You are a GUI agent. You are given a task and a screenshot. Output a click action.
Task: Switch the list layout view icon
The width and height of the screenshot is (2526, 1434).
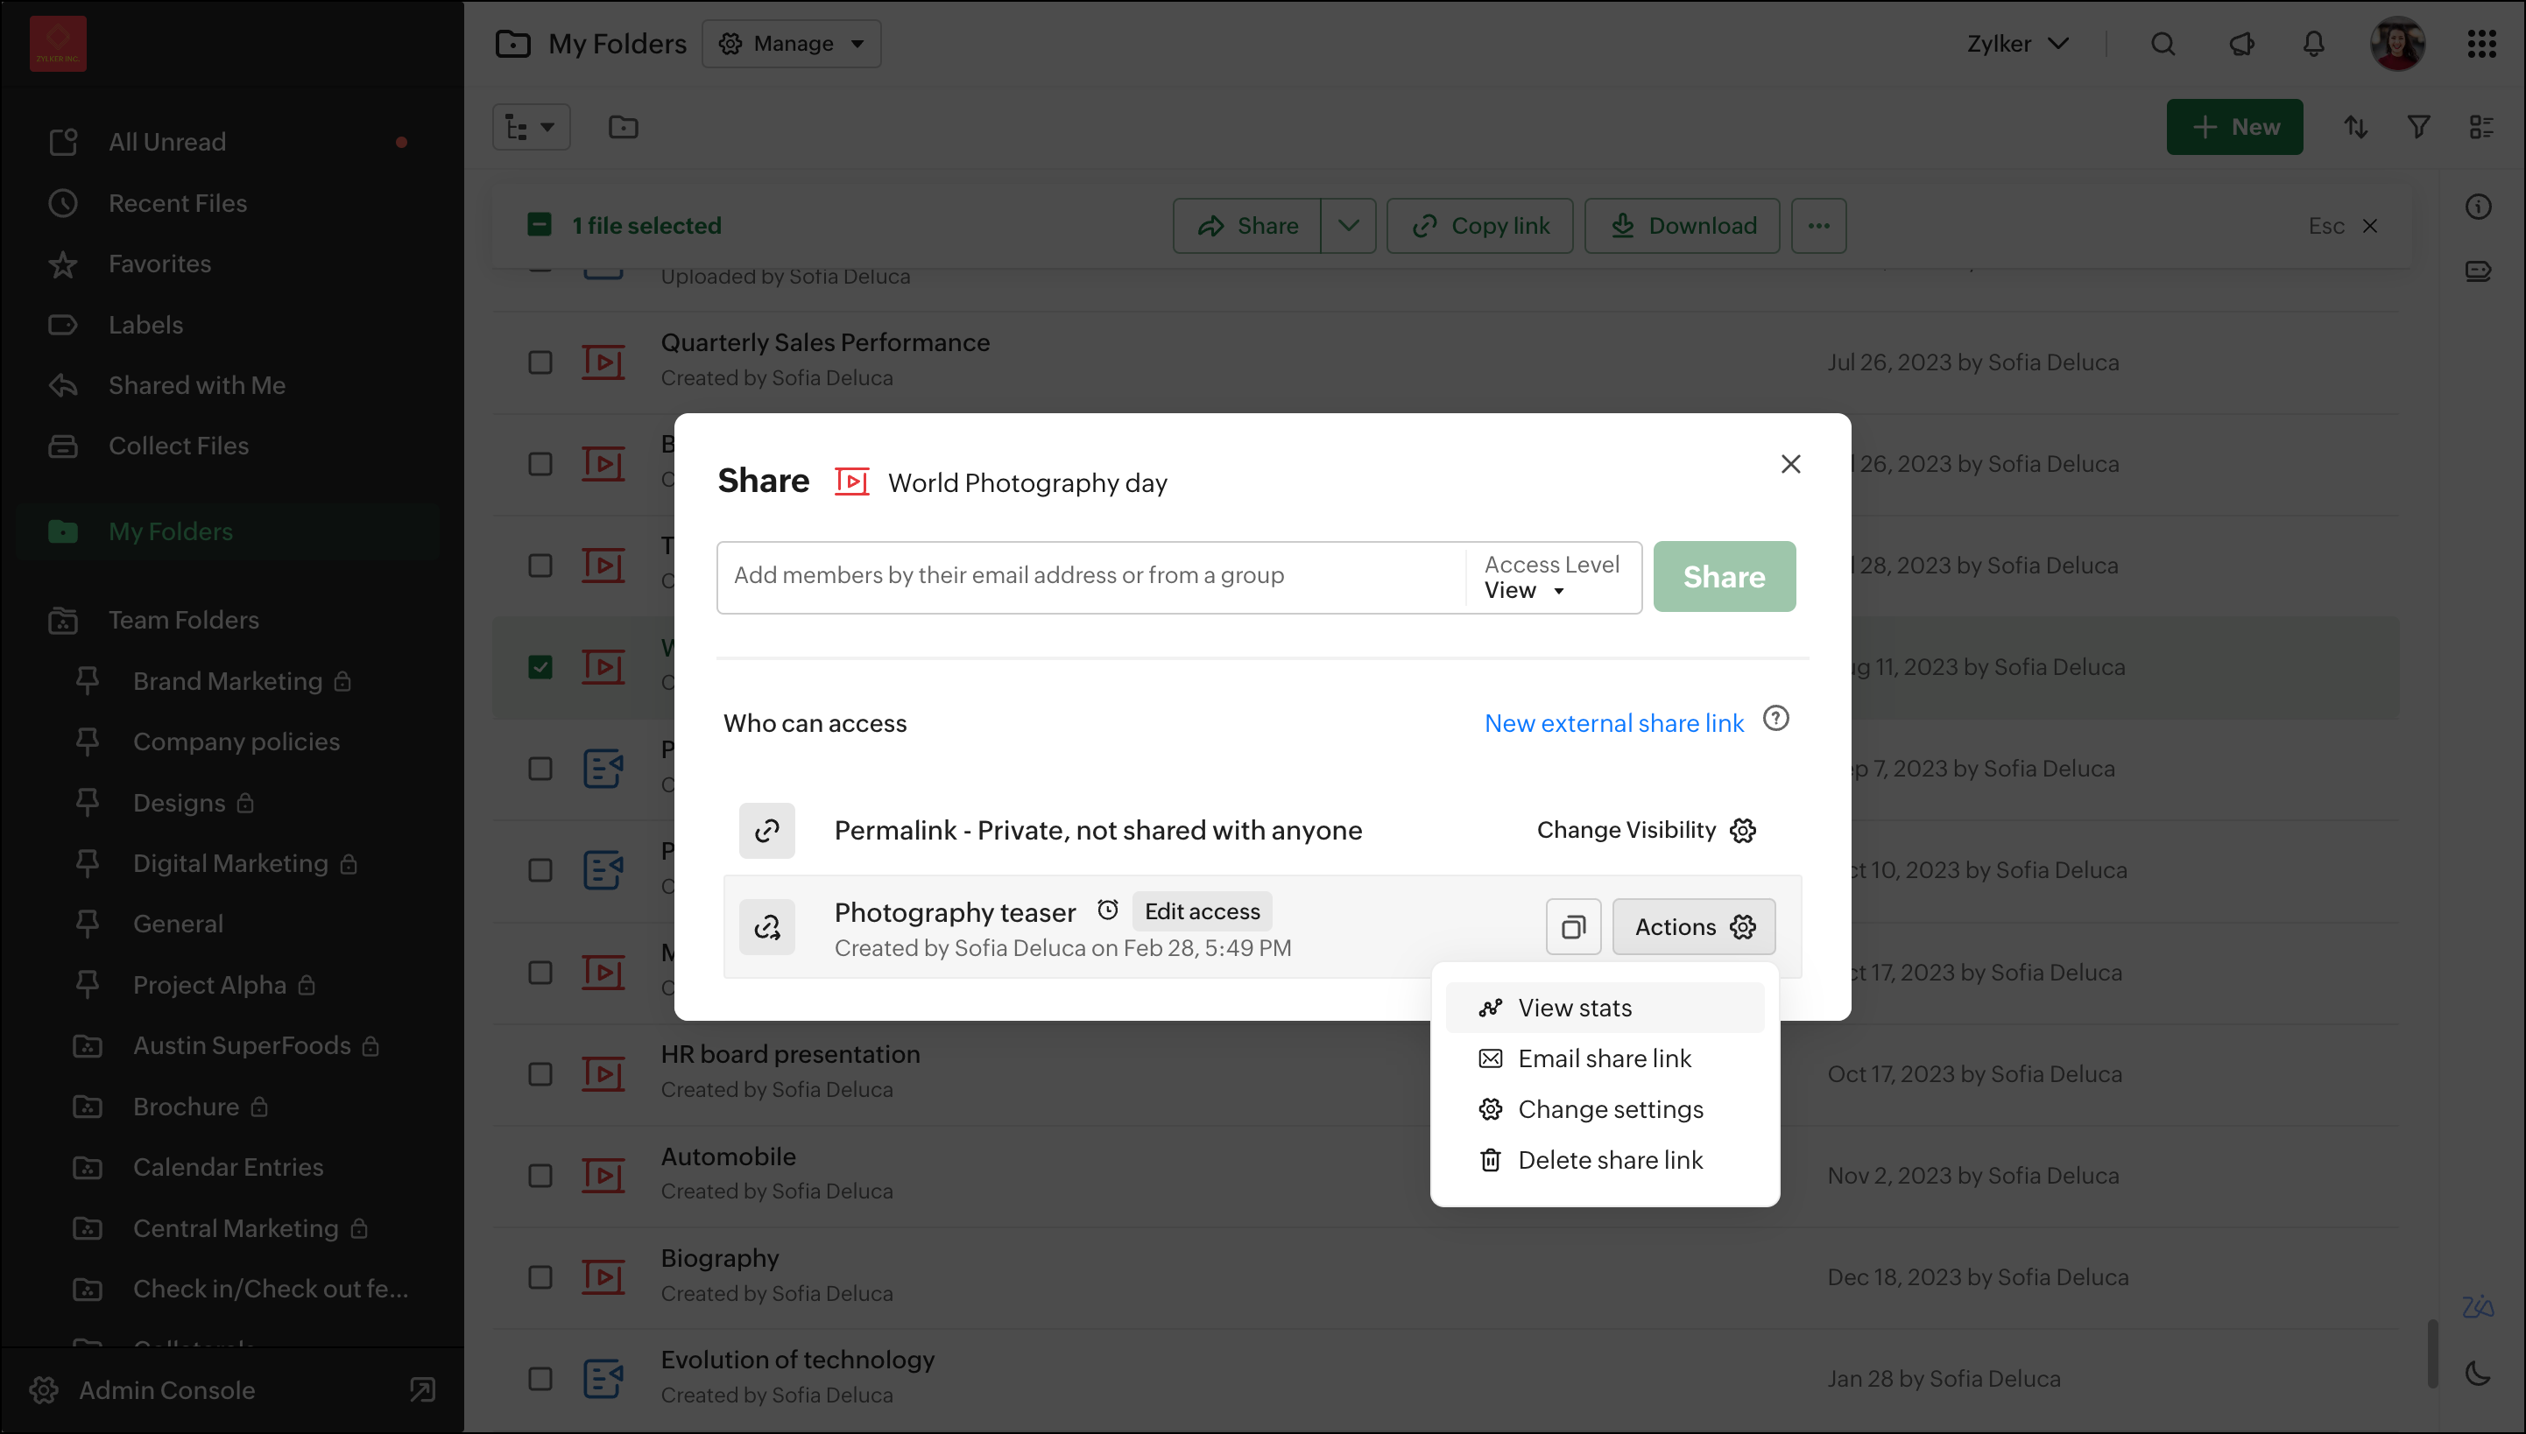coord(2480,127)
